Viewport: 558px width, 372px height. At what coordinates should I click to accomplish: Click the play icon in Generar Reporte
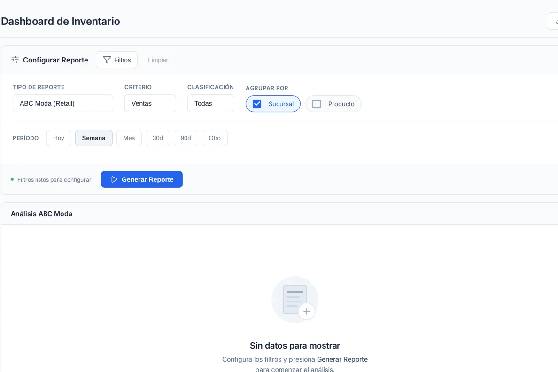(114, 179)
